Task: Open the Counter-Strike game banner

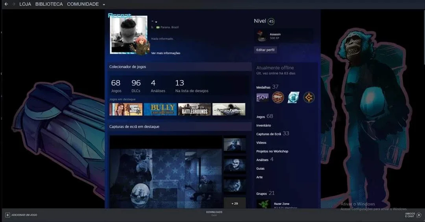Action: (x=229, y=109)
